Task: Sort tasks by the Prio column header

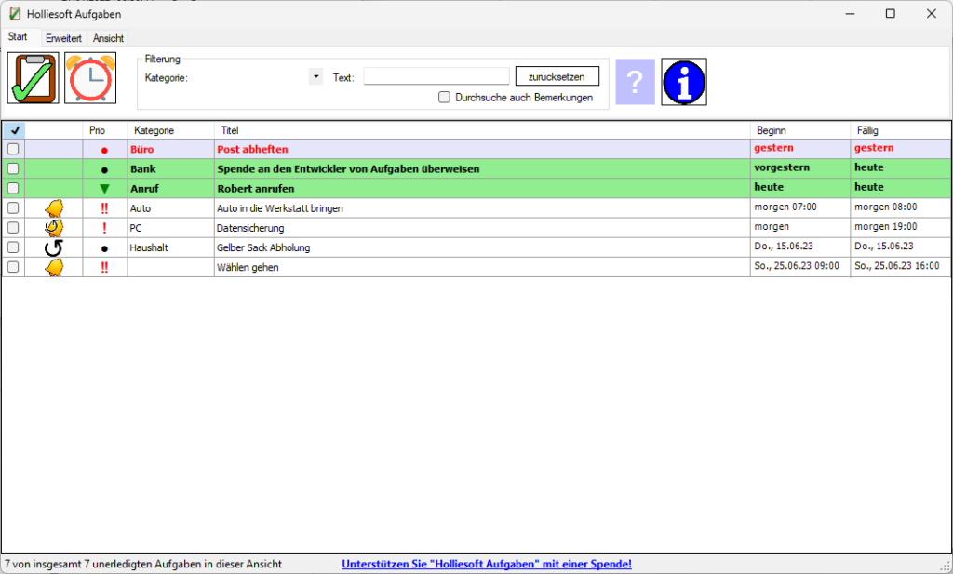Action: (104, 131)
